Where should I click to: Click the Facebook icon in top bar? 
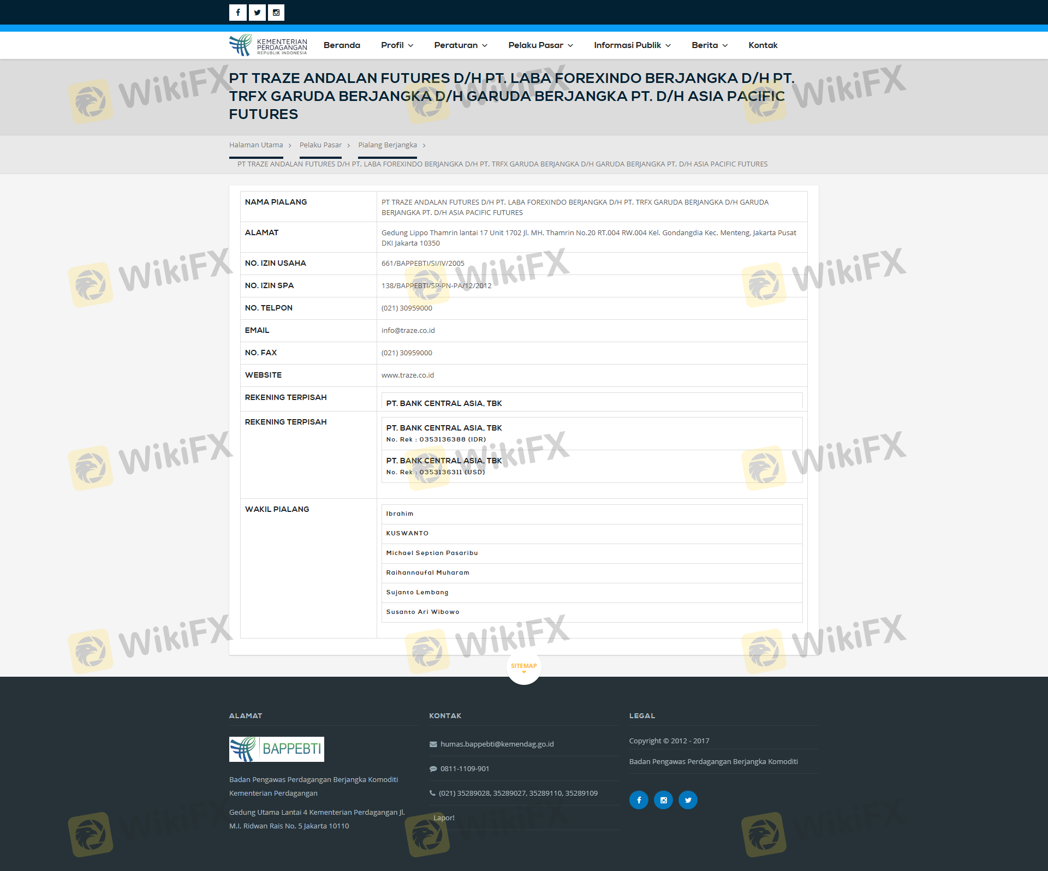click(237, 13)
